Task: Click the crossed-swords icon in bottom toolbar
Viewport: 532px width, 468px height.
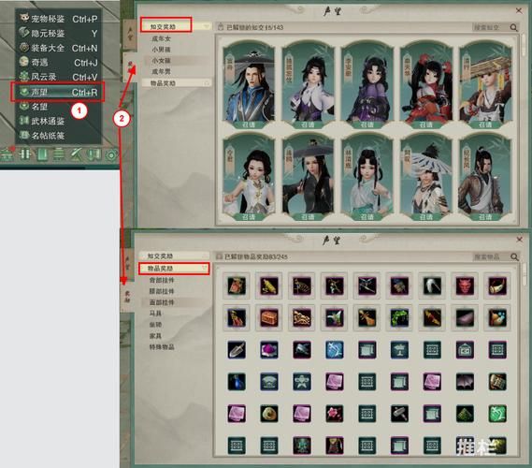Action: (77, 154)
